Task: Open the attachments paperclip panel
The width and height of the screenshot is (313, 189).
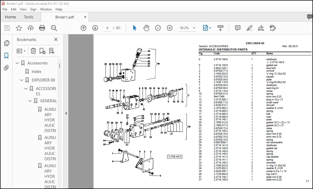Action: pyautogui.click(x=6, y=68)
